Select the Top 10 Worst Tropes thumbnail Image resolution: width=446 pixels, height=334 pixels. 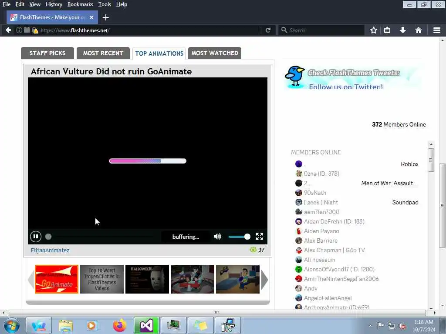click(102, 279)
